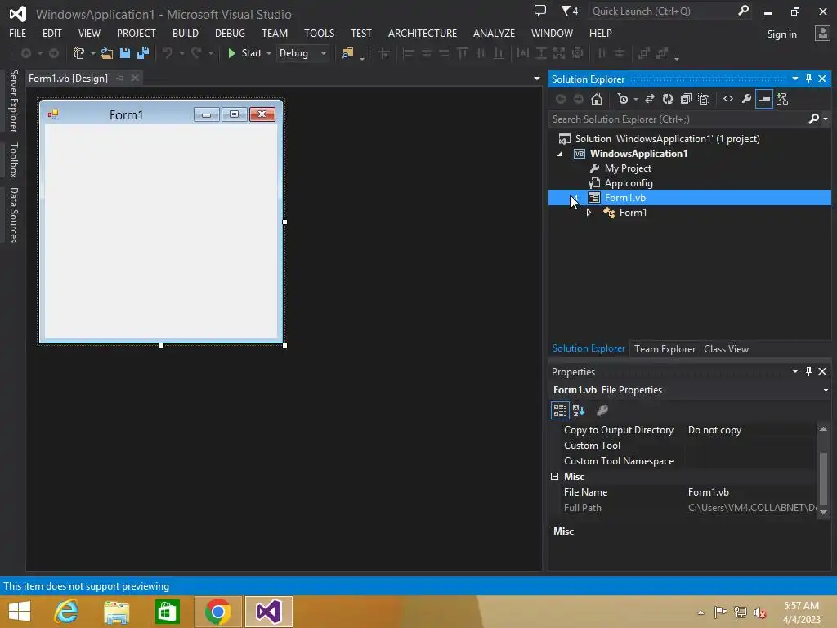Select the File Name property value Form1.vb
The image size is (837, 628).
point(708,492)
